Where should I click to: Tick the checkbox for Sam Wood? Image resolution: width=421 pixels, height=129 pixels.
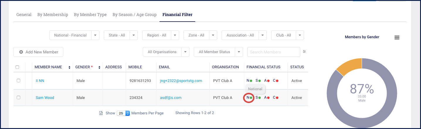(18, 97)
